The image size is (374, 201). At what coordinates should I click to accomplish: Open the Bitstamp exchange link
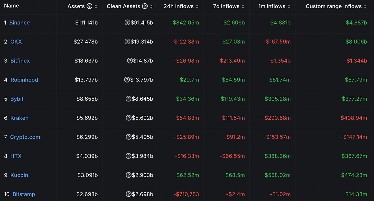(24, 194)
